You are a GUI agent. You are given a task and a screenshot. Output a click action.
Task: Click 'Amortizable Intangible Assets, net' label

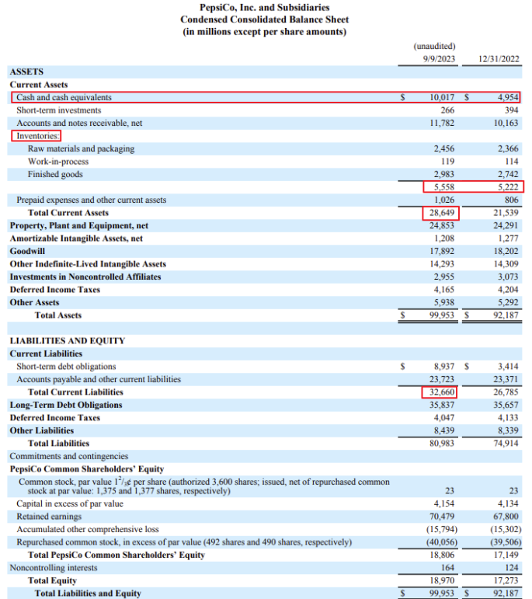pos(76,239)
